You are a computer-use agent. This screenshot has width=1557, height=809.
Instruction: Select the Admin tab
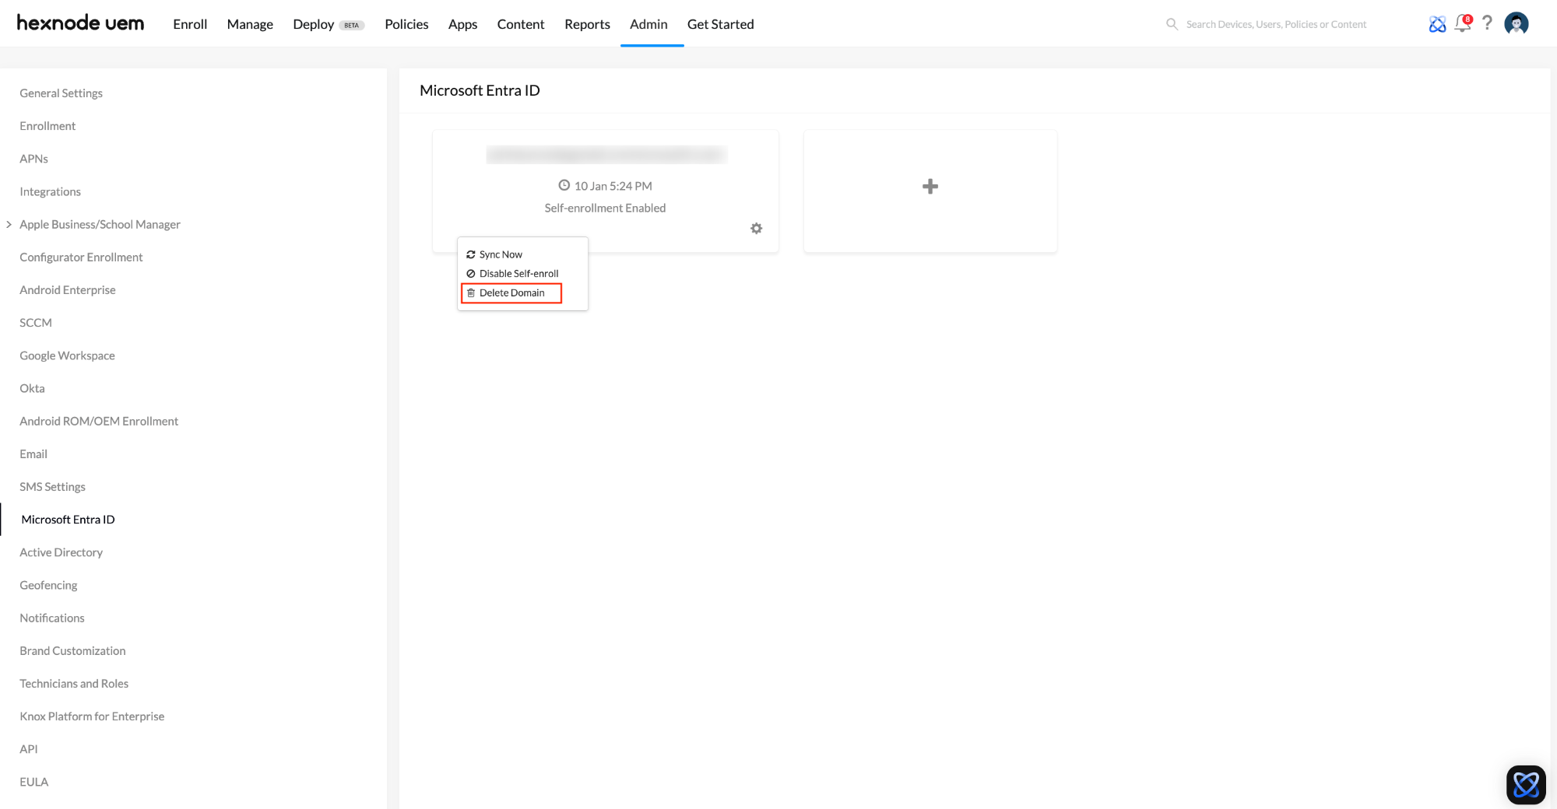(x=648, y=24)
